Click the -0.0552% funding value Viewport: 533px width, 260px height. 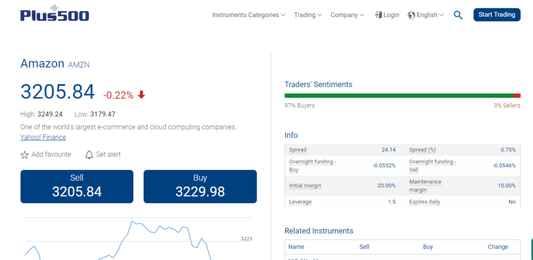pyautogui.click(x=384, y=166)
